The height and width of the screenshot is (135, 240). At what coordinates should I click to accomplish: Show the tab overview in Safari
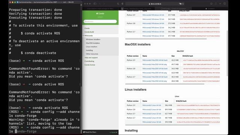pyautogui.click(x=225, y=4)
